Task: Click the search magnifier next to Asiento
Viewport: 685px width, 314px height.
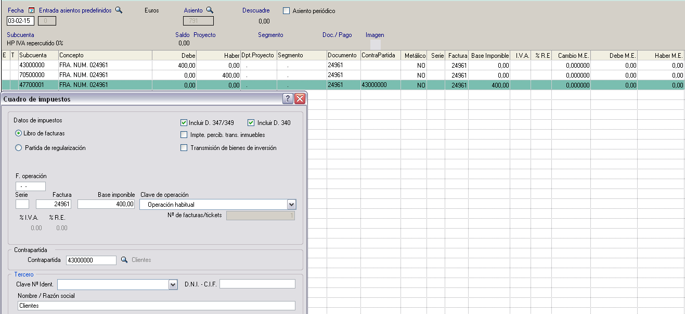Action: click(x=210, y=10)
